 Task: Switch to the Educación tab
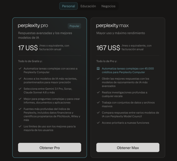click(88, 6)
